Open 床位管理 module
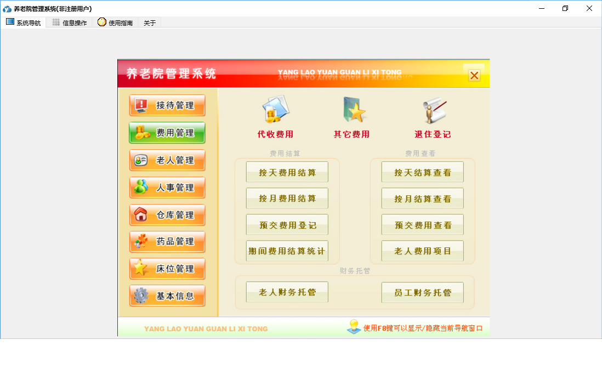This screenshot has width=602, height=391. [x=167, y=269]
